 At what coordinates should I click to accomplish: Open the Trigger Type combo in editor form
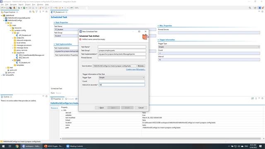coord(209,47)
